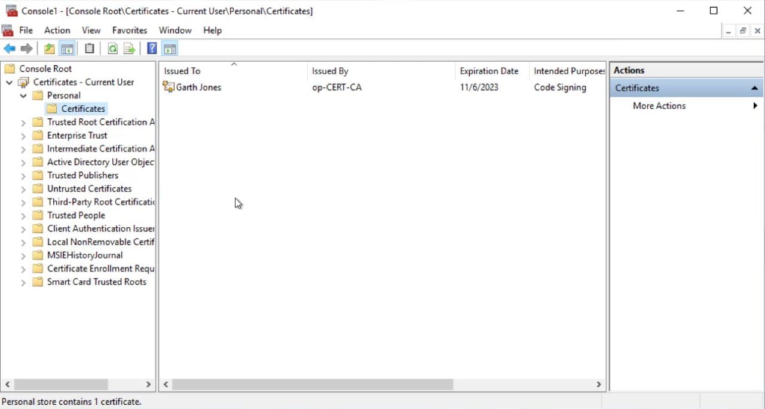Click the Garth Jones certificate icon
The width and height of the screenshot is (765, 409).
point(169,87)
